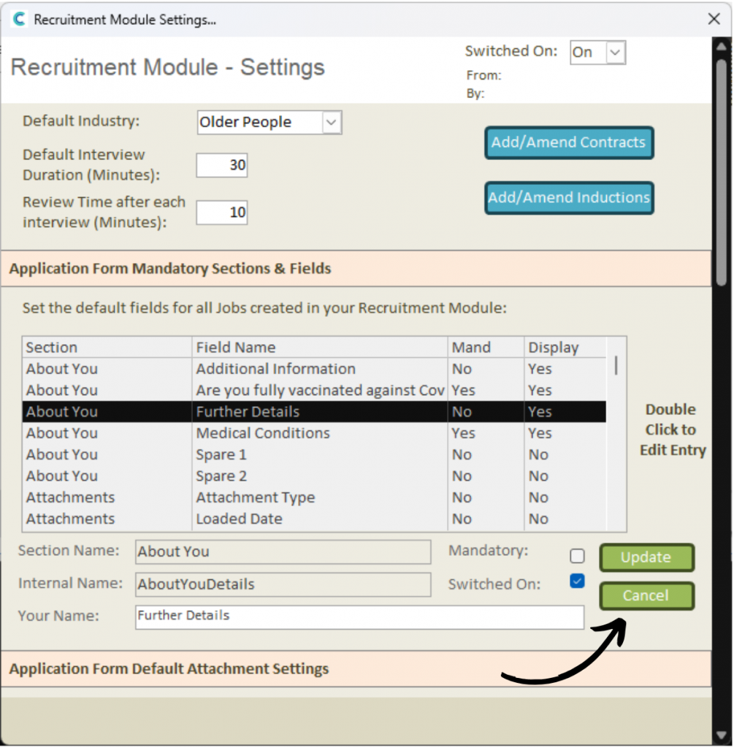Image resolution: width=734 pixels, height=748 pixels.
Task: Select the Additional Information row
Action: click(x=314, y=369)
